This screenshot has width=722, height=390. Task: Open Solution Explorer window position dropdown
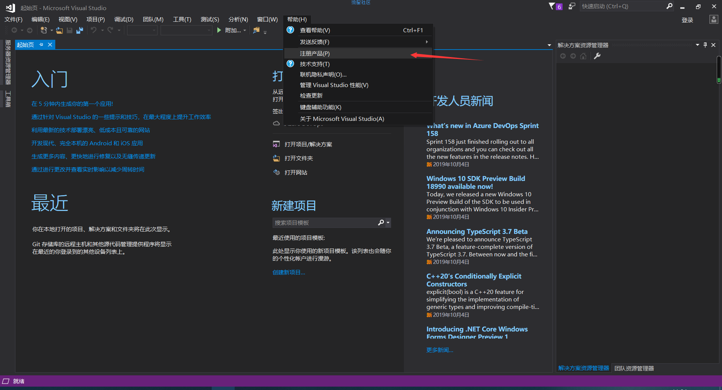pos(698,45)
